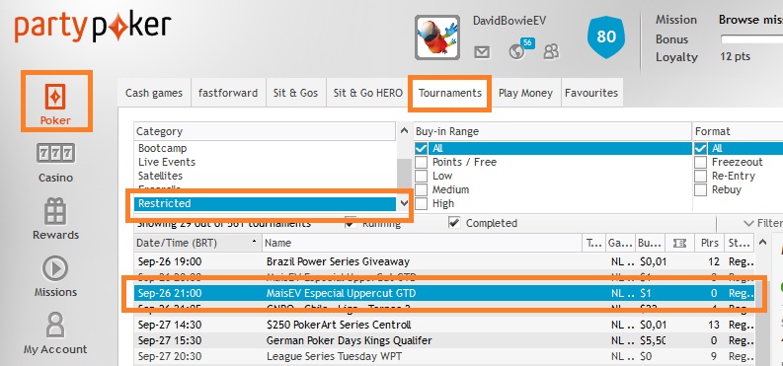783x366 pixels.
Task: Click the Format filter header
Action: [738, 131]
